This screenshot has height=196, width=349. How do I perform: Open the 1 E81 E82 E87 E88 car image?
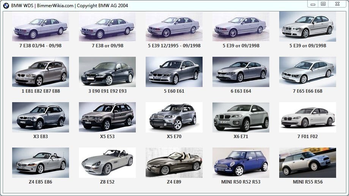(x=41, y=72)
